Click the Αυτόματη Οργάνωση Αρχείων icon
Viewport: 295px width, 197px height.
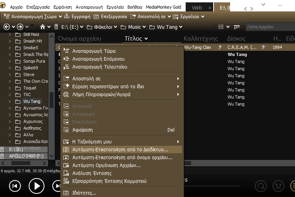pos(66,165)
